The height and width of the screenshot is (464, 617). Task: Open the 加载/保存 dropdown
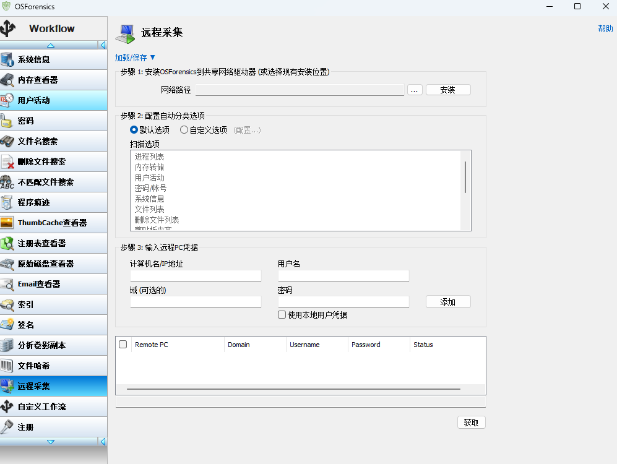click(135, 58)
